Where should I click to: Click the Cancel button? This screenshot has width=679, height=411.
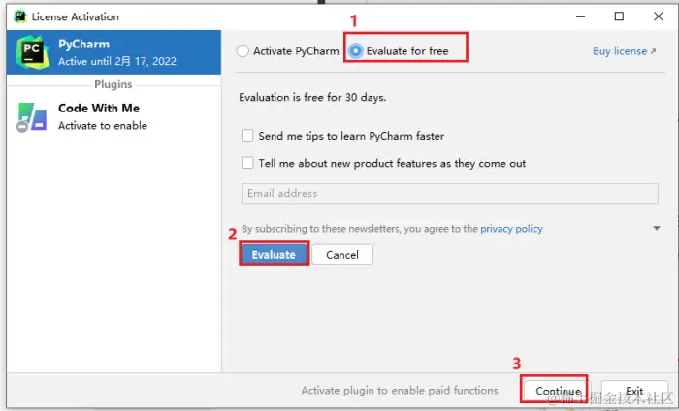pos(342,255)
